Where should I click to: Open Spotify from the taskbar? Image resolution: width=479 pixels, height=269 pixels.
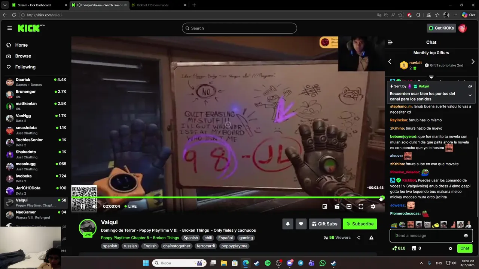click(x=268, y=263)
